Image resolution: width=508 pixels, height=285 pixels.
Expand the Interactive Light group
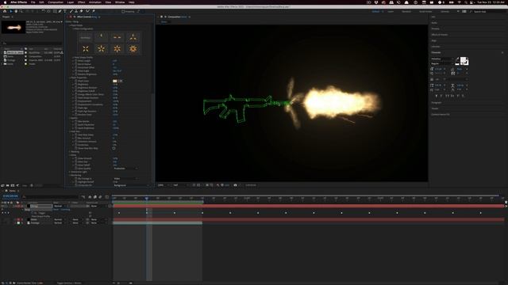(70, 172)
